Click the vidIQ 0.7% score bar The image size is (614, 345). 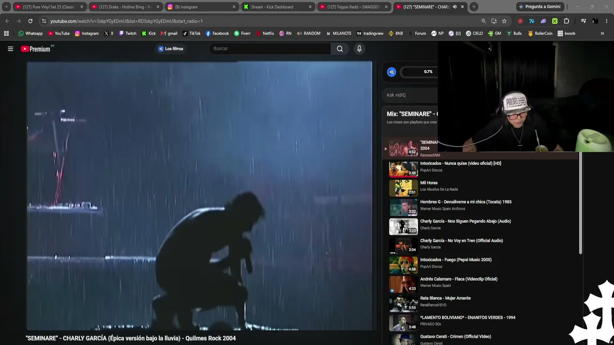419,72
